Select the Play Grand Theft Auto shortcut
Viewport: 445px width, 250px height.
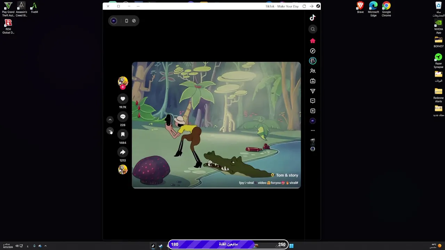8,9
